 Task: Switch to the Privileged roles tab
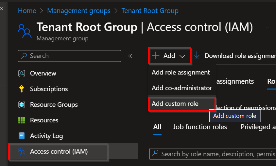point(258,127)
